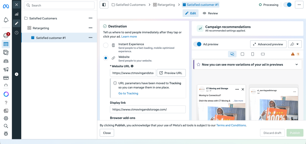306x144 pixels.
Task: Open the clock history icon
Action: [16, 33]
